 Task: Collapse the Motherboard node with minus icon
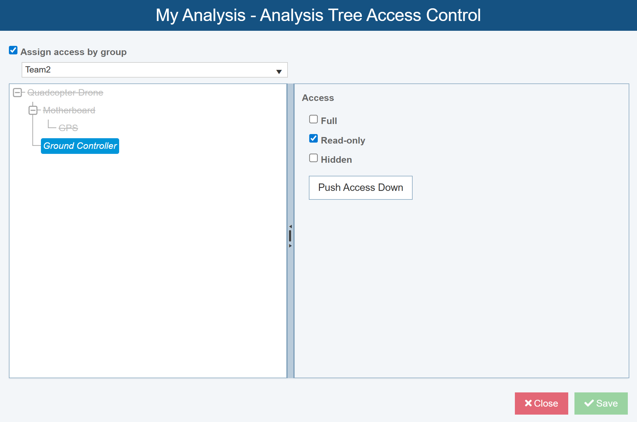(33, 110)
